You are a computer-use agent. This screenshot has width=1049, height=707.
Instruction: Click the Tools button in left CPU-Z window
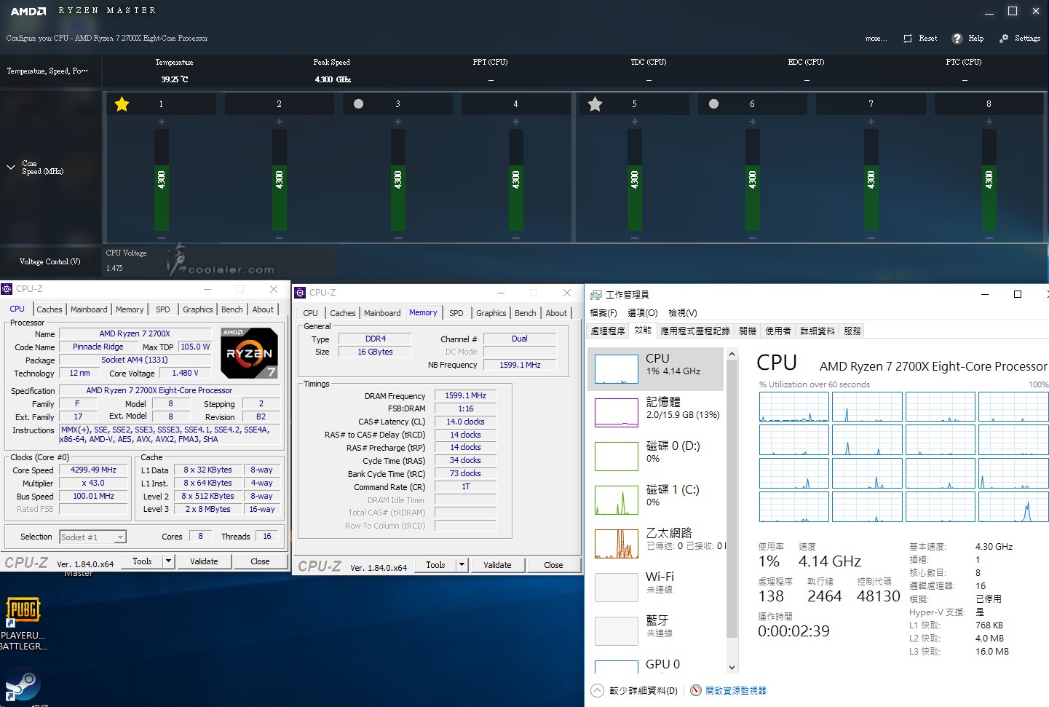[142, 561]
